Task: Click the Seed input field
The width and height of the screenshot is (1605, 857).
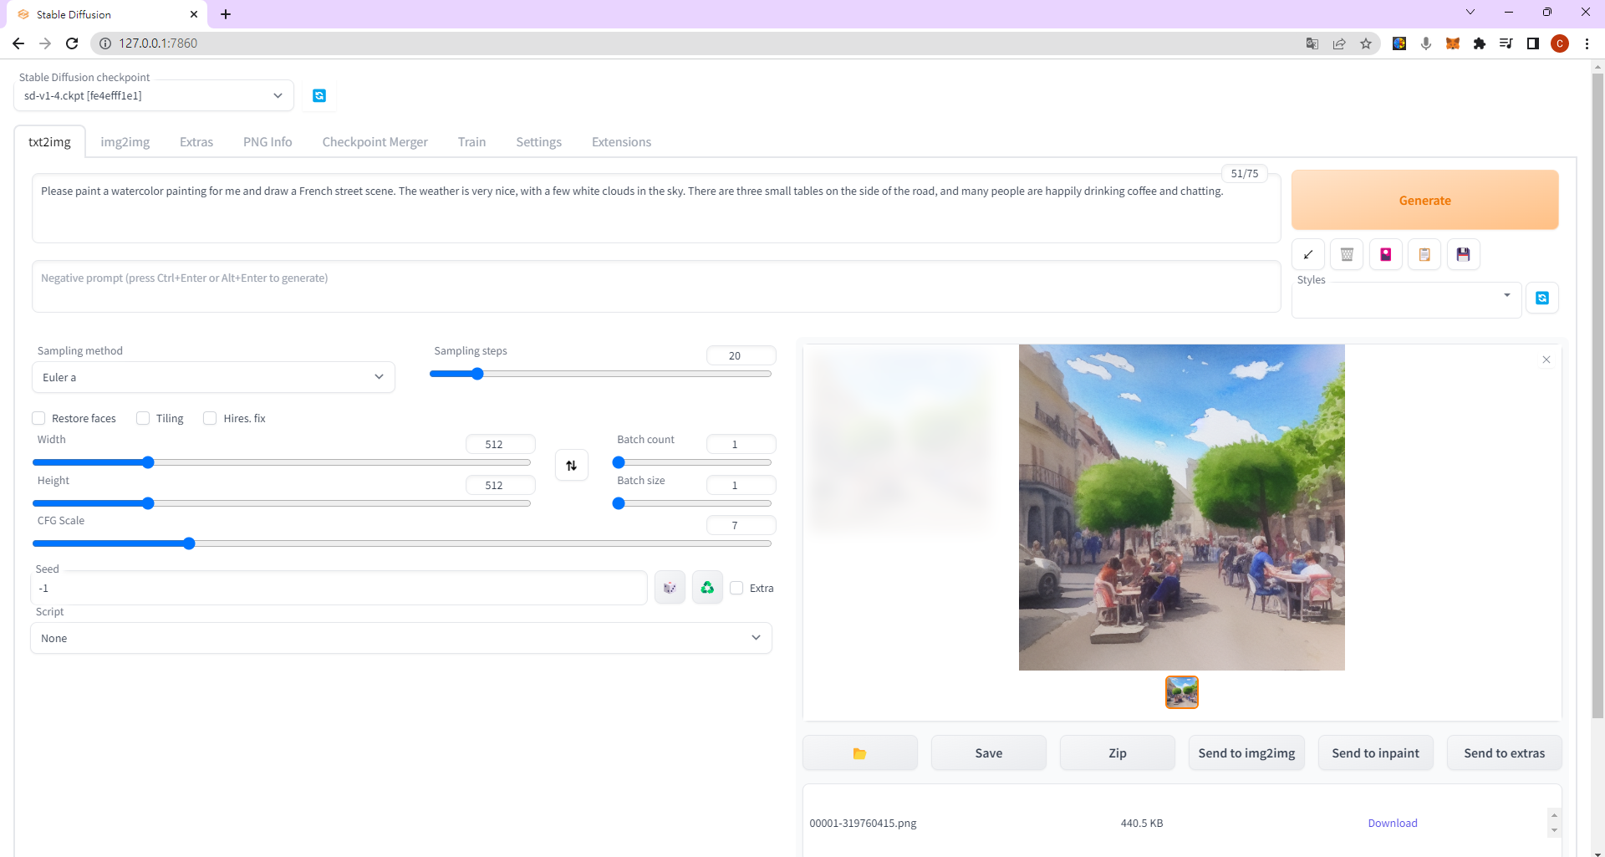Action: (339, 588)
